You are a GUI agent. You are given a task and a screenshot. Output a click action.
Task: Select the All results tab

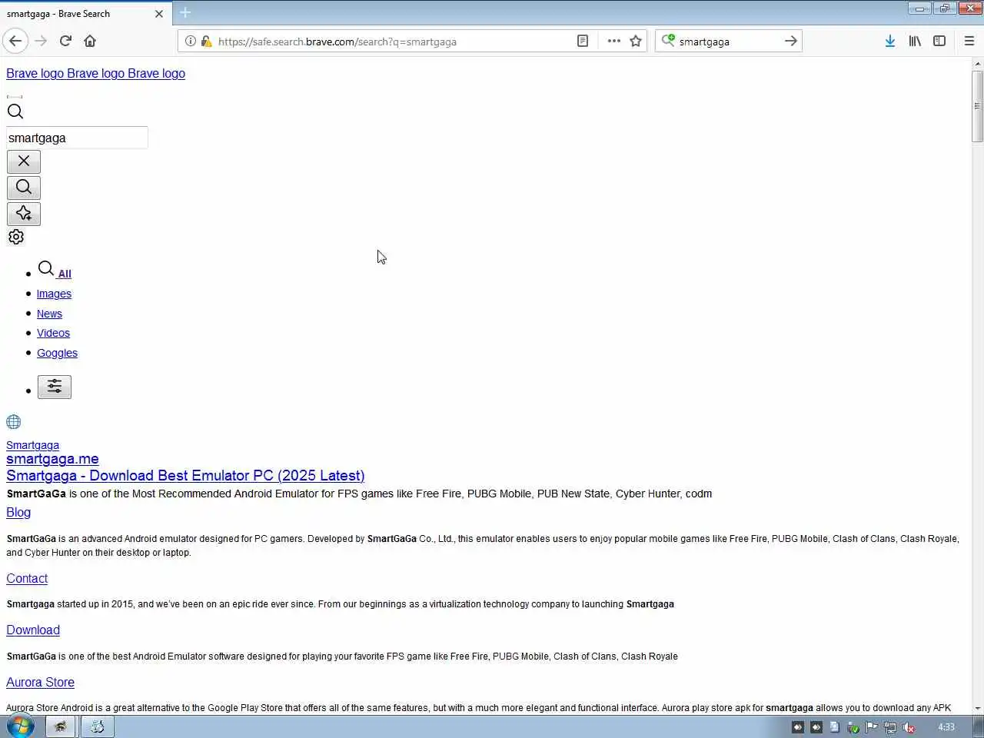(55, 271)
